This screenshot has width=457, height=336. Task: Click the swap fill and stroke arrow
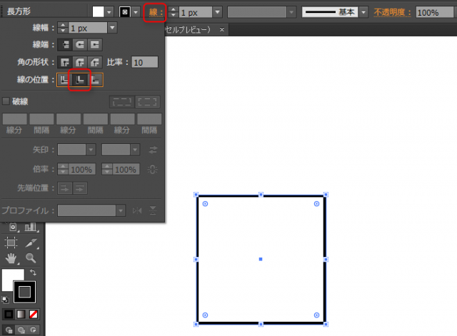(x=33, y=273)
